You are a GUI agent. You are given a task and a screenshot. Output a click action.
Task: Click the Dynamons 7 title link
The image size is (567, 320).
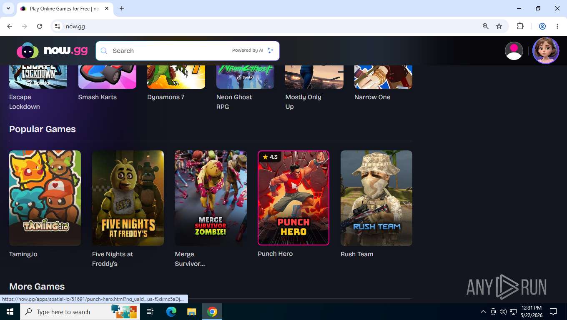point(166,97)
